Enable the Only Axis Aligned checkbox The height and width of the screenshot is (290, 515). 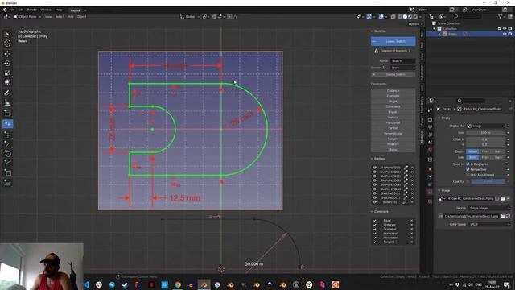[x=468, y=175]
